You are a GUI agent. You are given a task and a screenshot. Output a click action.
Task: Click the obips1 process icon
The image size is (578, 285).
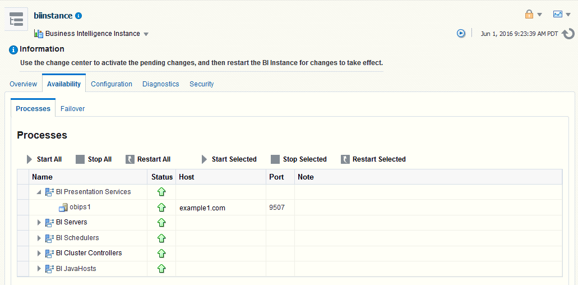tap(63, 207)
